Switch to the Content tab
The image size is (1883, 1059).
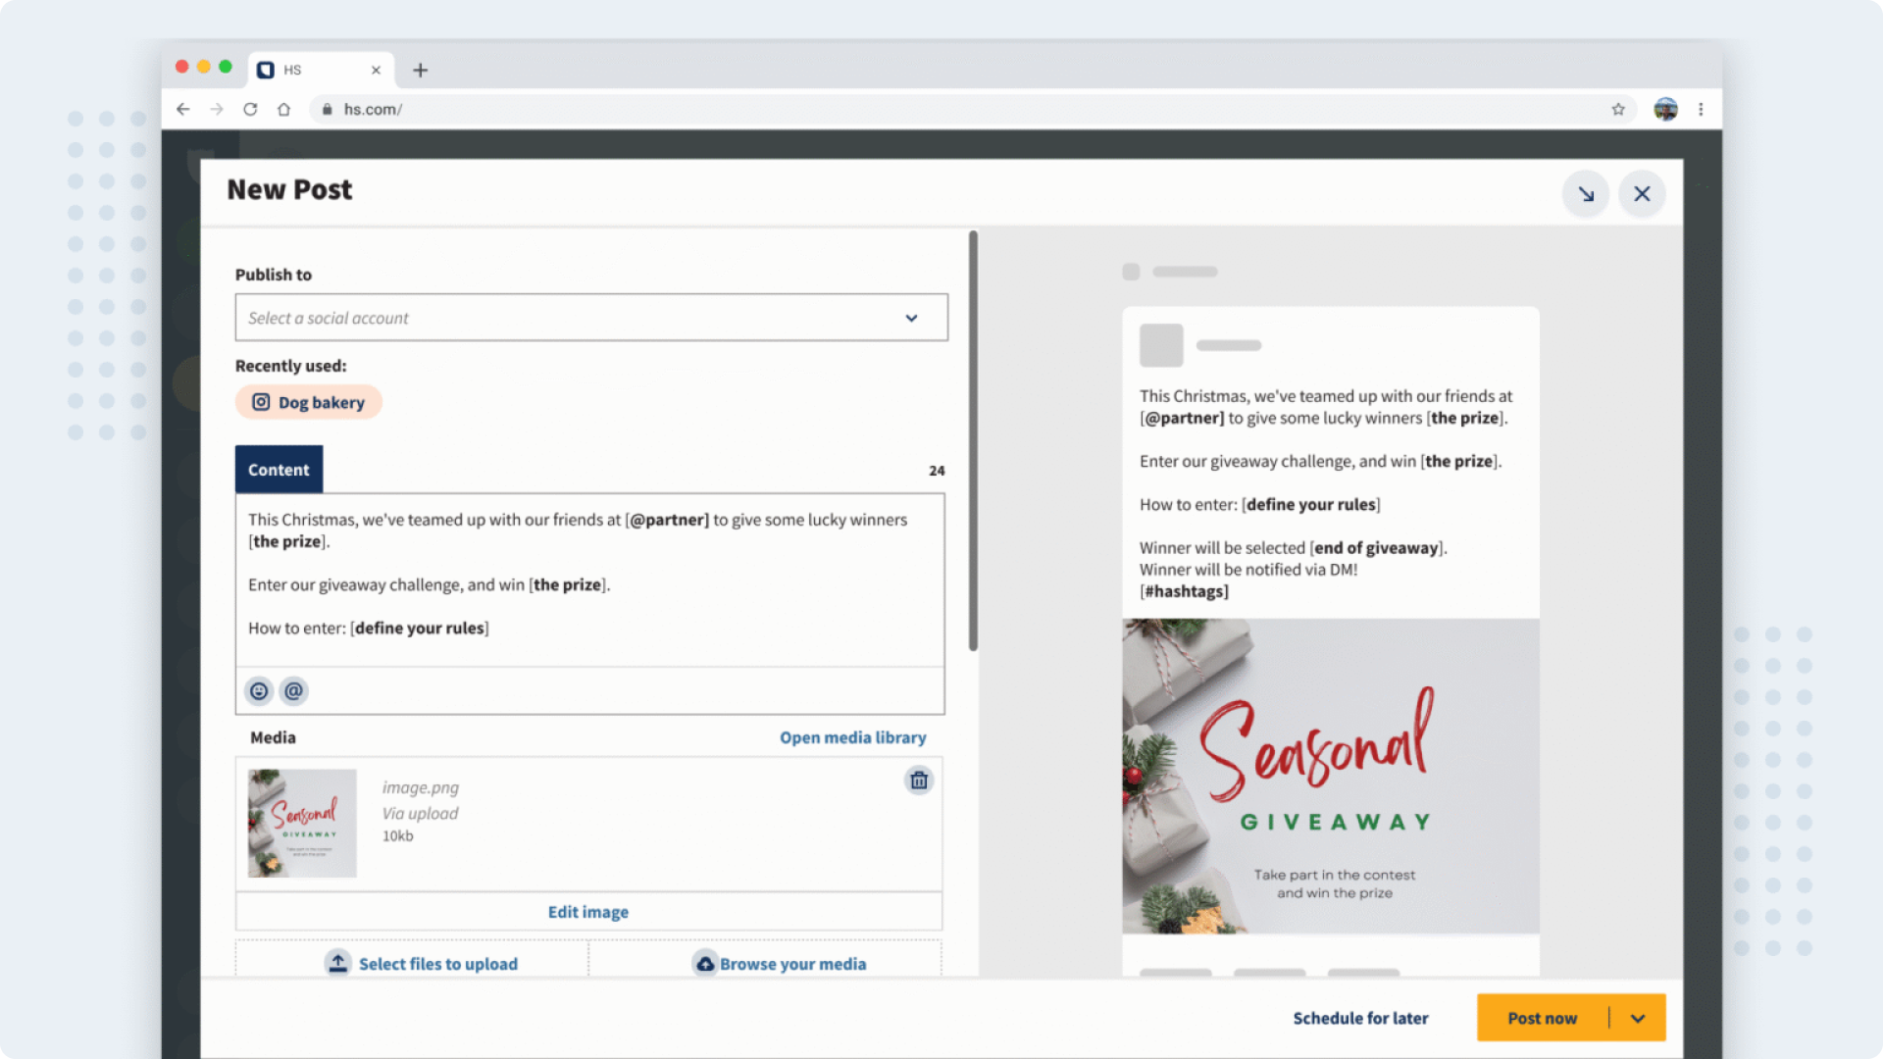pos(279,470)
